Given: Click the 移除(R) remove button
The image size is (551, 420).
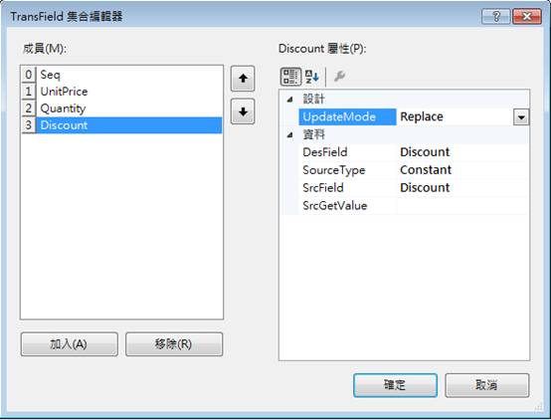Looking at the screenshot, I should pos(174,344).
